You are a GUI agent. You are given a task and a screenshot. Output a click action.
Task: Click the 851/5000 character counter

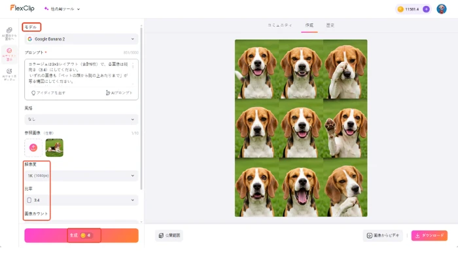131,53
